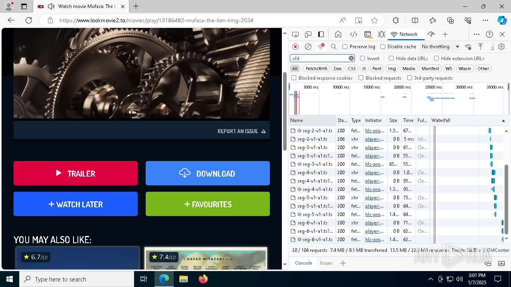Switch to the Issues drawer tab
Screen dimensions: 511x287
click(x=326, y=263)
